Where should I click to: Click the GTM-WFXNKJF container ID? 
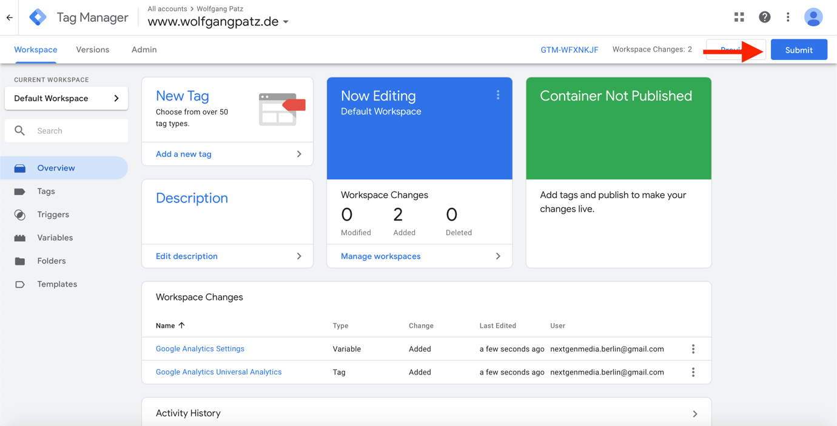click(x=569, y=50)
